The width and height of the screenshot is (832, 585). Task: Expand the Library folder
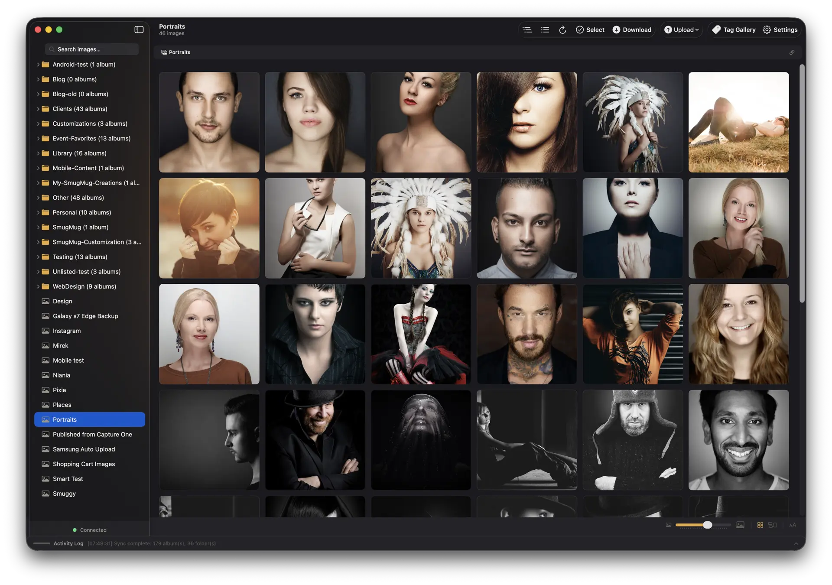point(38,153)
